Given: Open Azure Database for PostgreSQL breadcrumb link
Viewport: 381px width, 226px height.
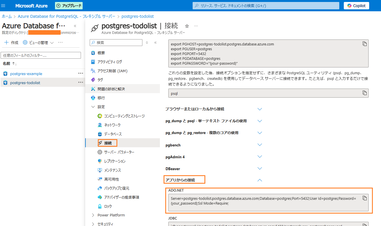Looking at the screenshot, I should point(67,16).
